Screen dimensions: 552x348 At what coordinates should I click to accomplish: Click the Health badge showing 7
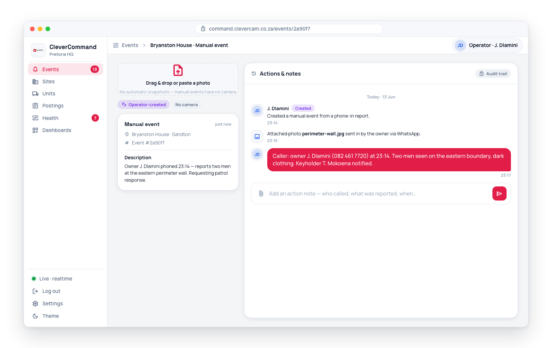(95, 118)
